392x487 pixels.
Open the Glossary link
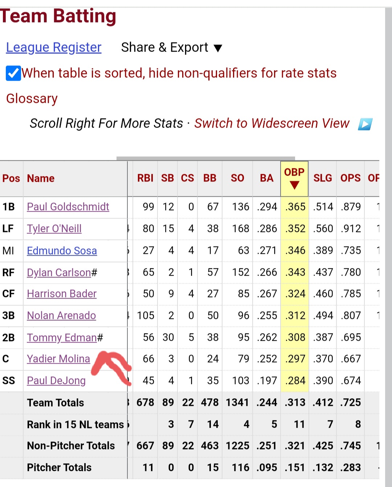coord(32,99)
